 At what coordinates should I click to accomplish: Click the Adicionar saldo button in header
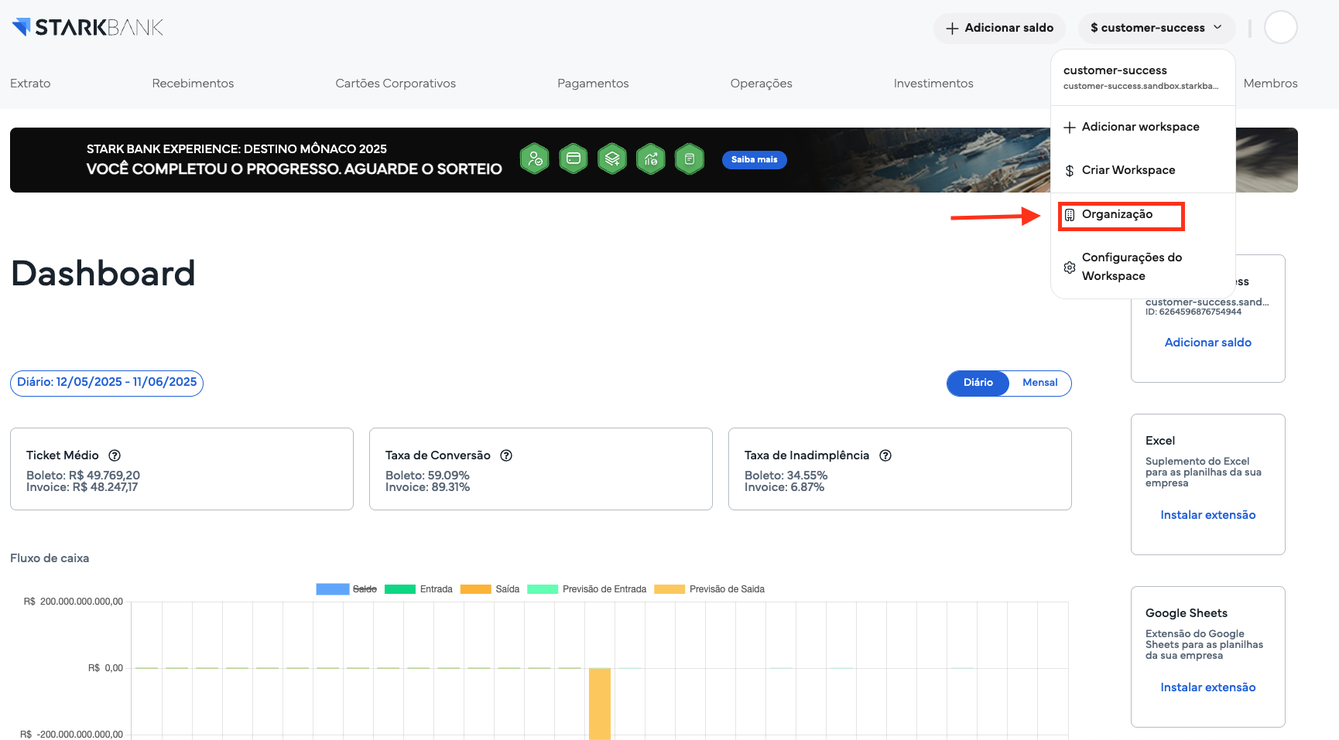pyautogui.click(x=999, y=28)
